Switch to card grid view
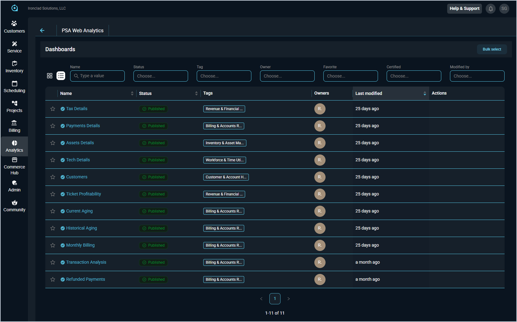This screenshot has width=517, height=322. pyautogui.click(x=50, y=76)
